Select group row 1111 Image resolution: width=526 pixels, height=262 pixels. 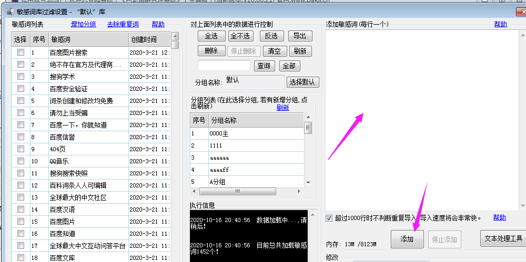[247, 145]
